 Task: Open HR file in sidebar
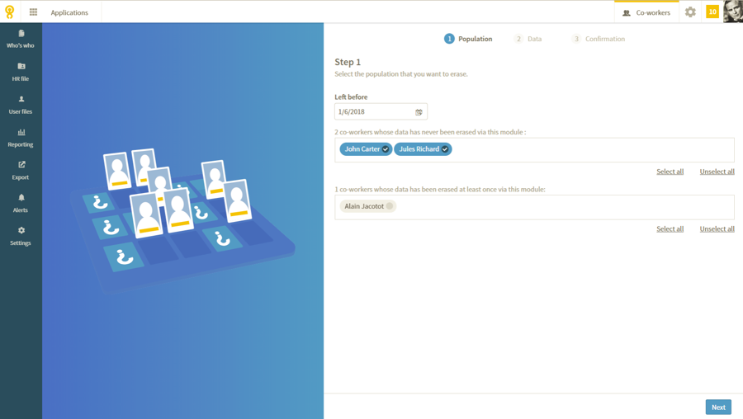pos(21,72)
